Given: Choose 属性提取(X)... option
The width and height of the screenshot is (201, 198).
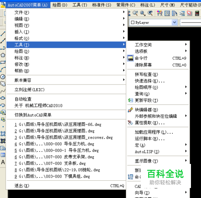Looking at the screenshot, I should (x=158, y=123).
